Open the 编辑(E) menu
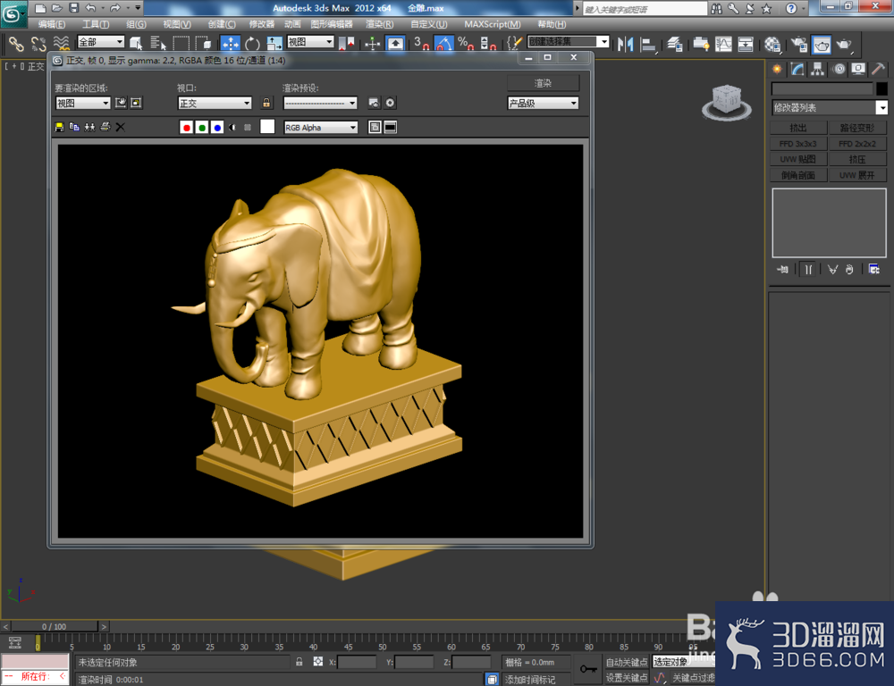 [x=51, y=24]
